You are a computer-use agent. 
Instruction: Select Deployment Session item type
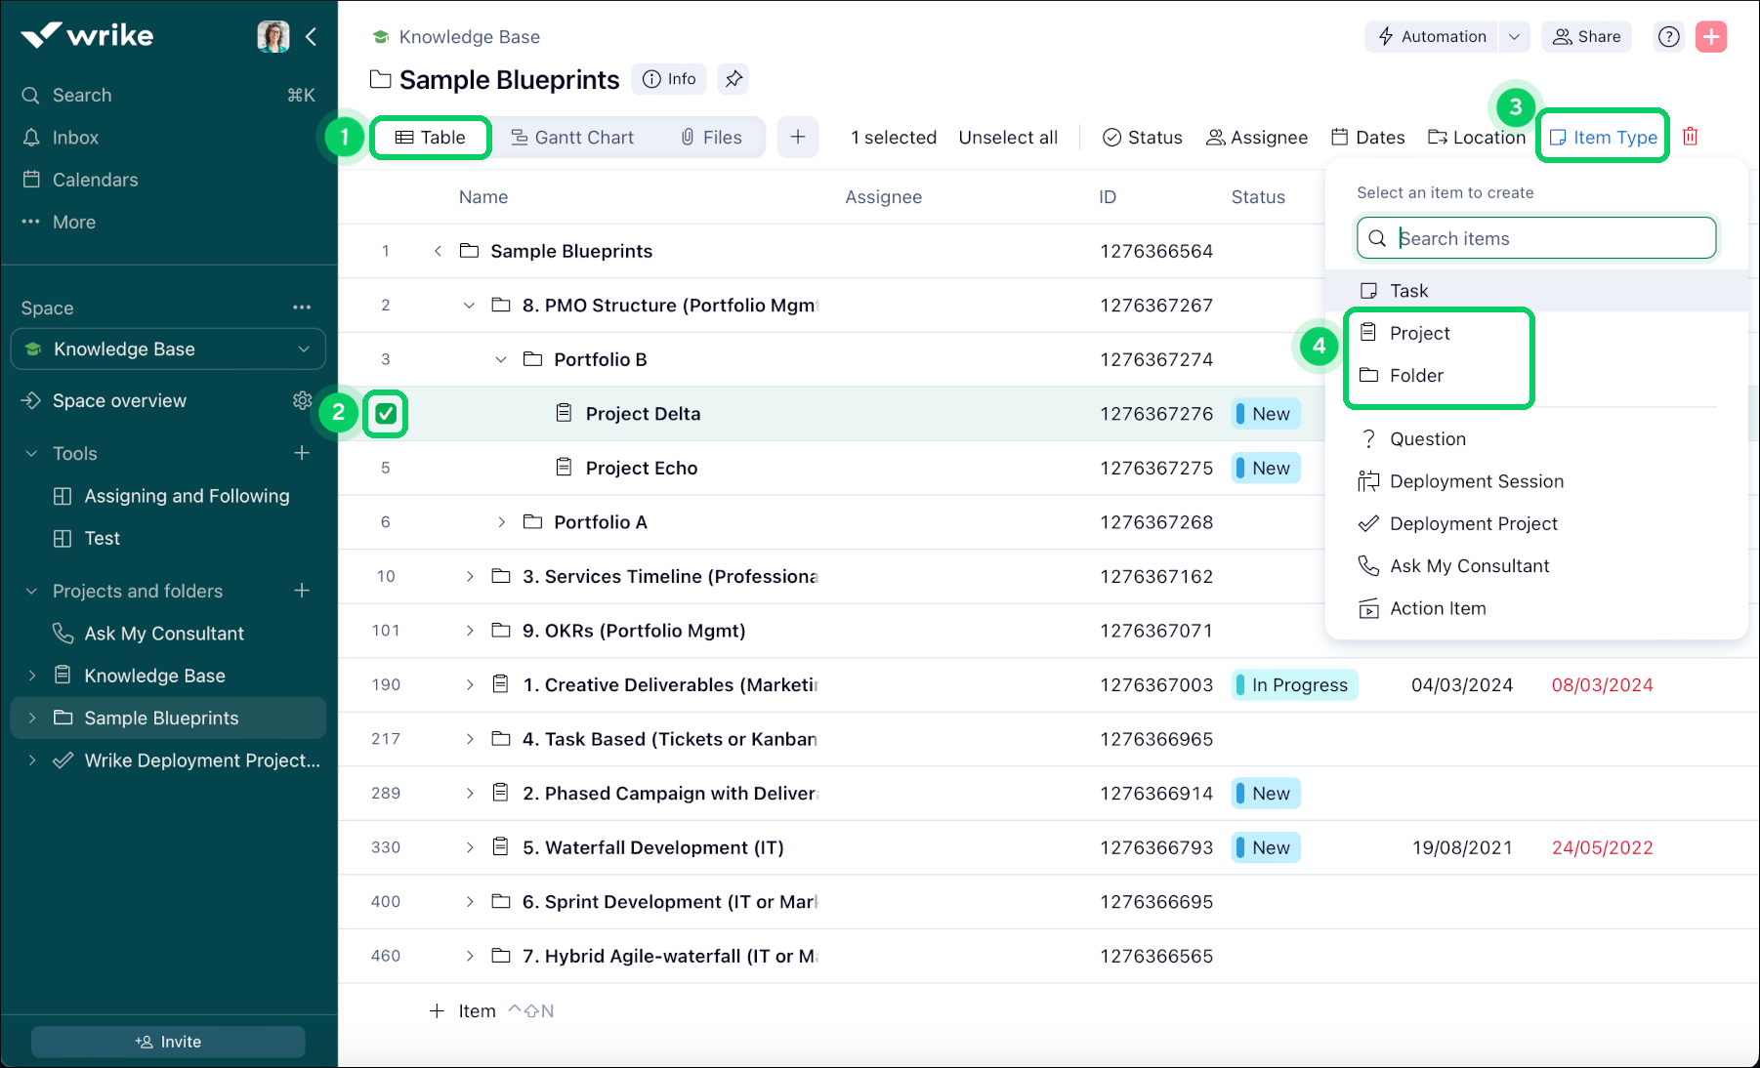[x=1536, y=481]
